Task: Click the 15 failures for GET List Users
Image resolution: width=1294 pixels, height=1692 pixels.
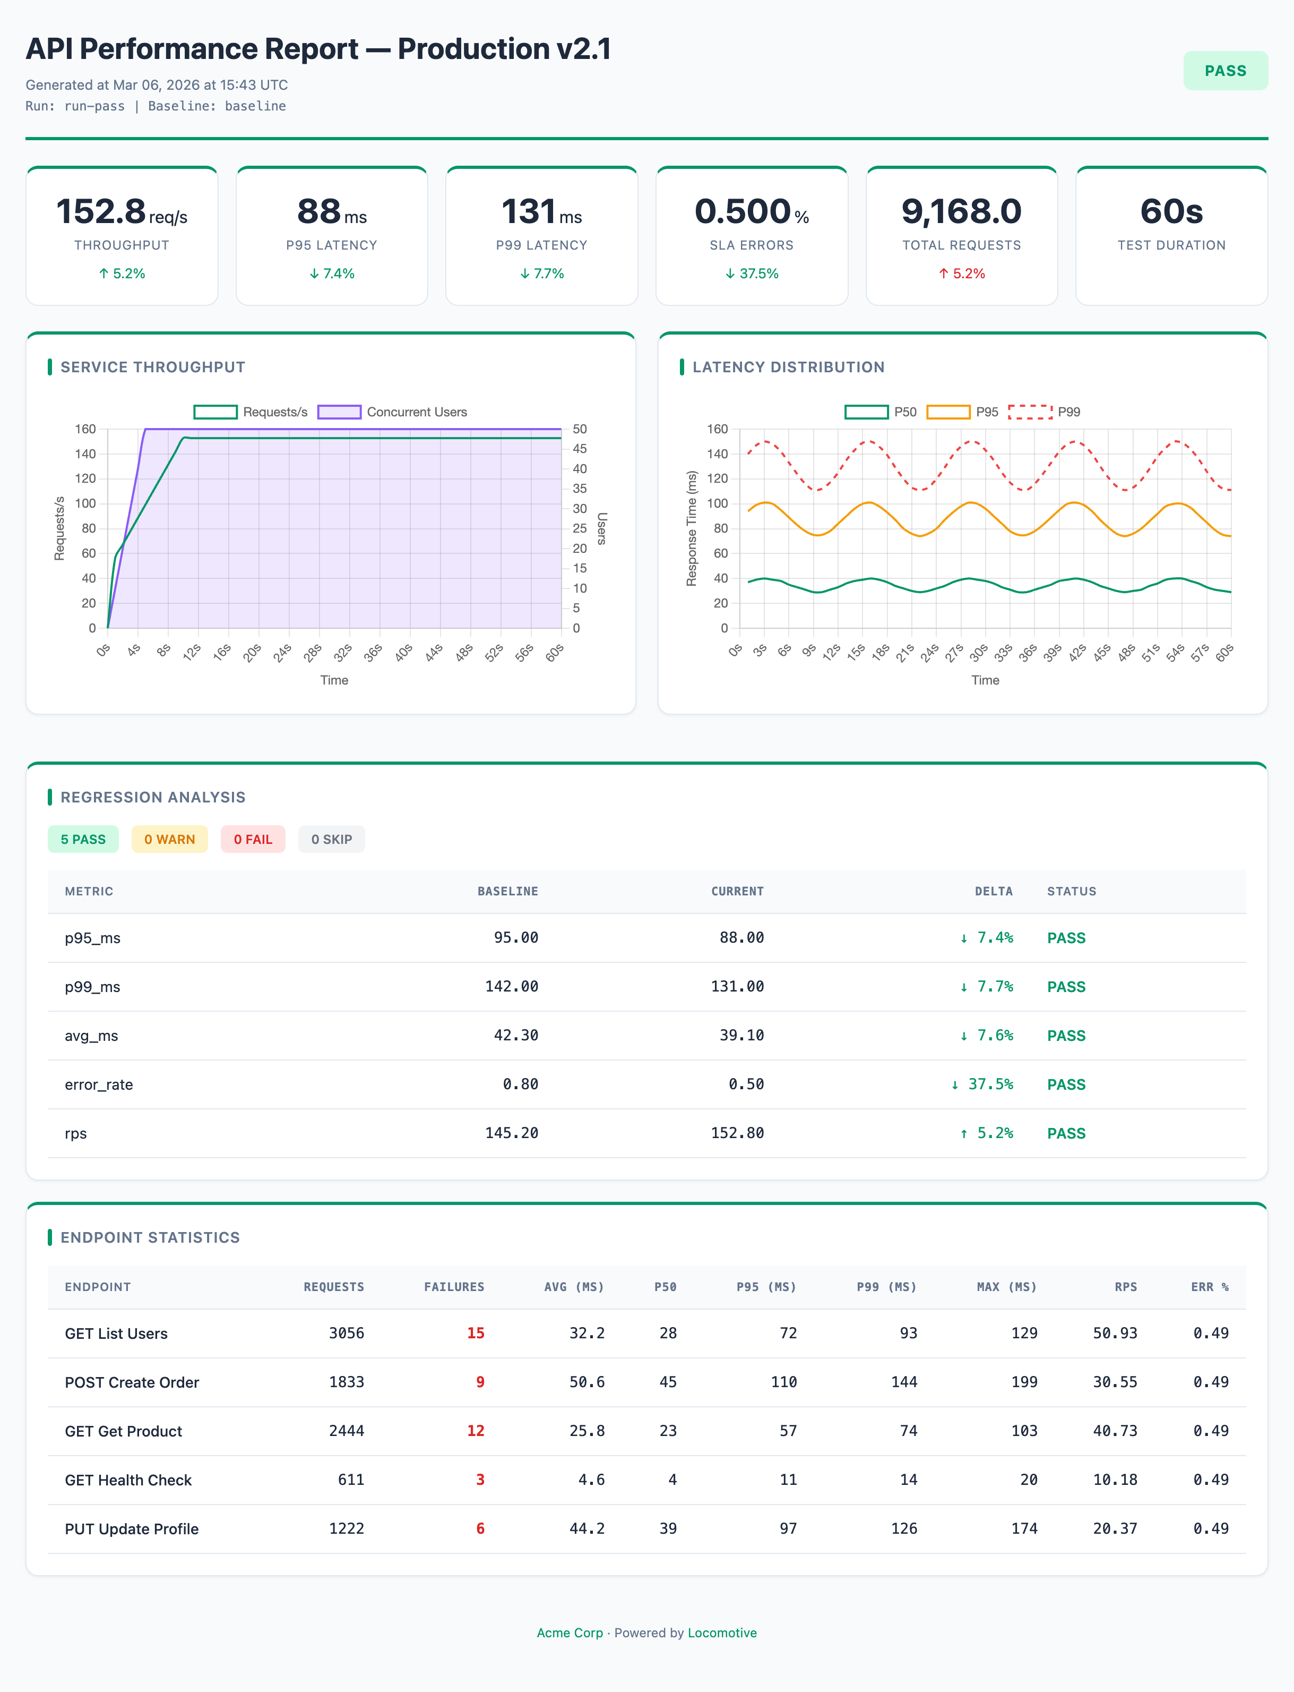Action: (x=475, y=1333)
